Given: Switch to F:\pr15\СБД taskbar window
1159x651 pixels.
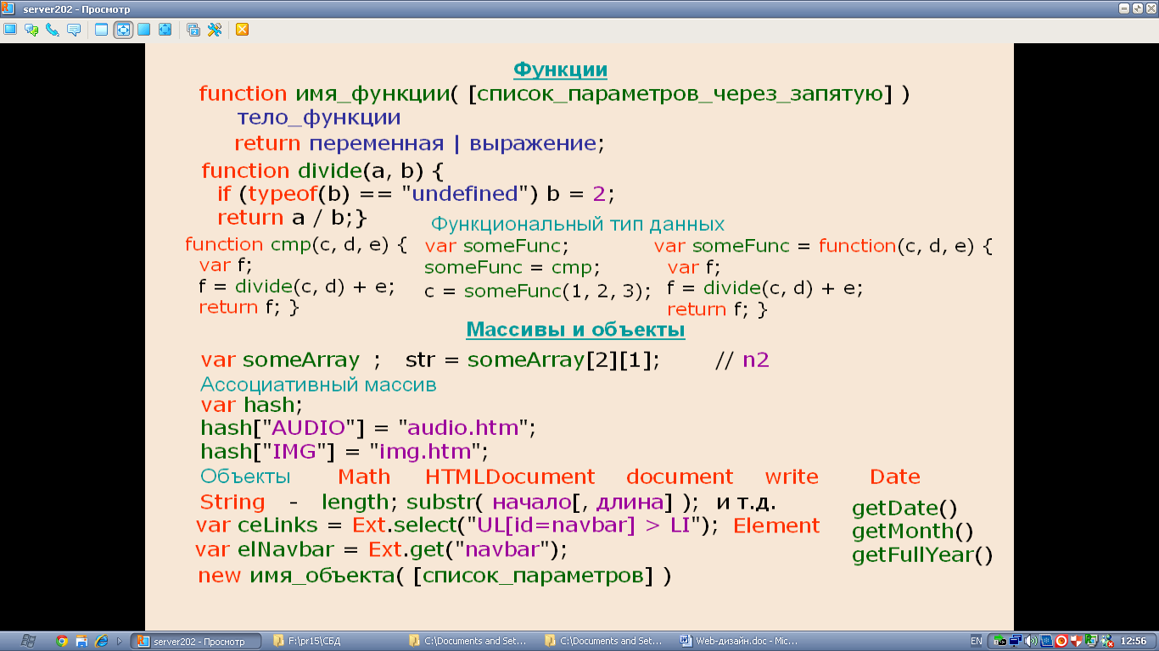Looking at the screenshot, I should click(331, 641).
